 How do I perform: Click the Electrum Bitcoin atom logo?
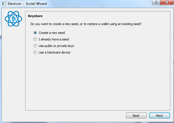tap(13, 19)
